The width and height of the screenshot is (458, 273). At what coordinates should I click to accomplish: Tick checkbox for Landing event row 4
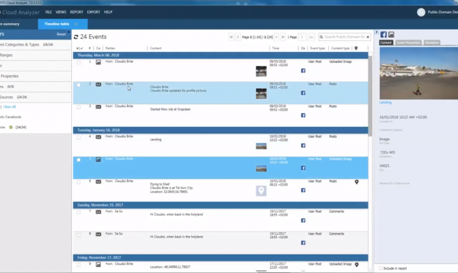(x=79, y=137)
